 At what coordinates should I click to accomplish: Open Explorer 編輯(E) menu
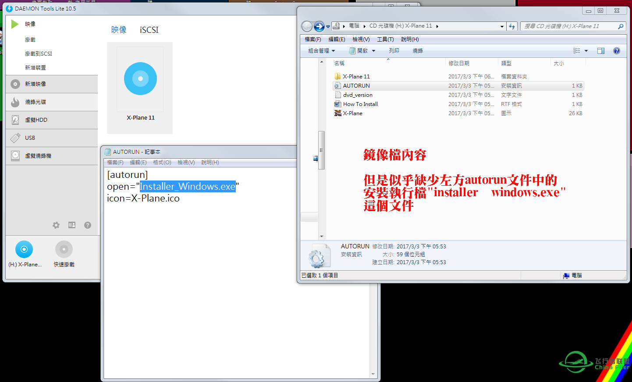[x=337, y=39]
